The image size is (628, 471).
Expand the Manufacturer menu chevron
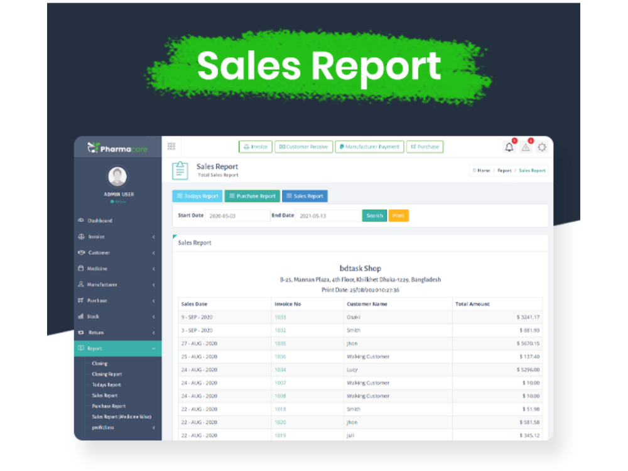154,284
